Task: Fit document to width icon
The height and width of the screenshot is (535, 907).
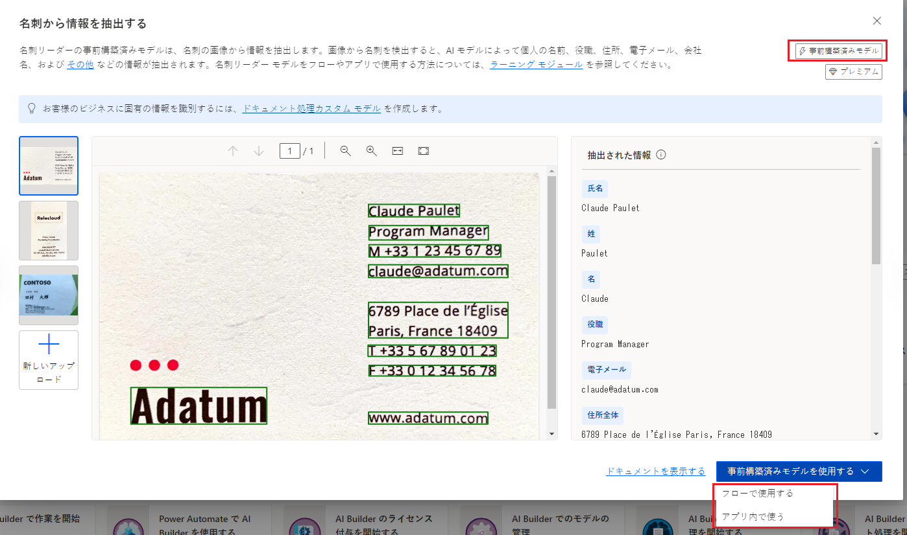Action: pos(398,150)
